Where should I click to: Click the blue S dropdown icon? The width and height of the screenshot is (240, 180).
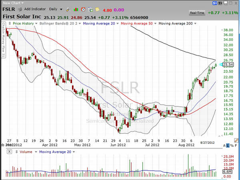tap(215, 3)
